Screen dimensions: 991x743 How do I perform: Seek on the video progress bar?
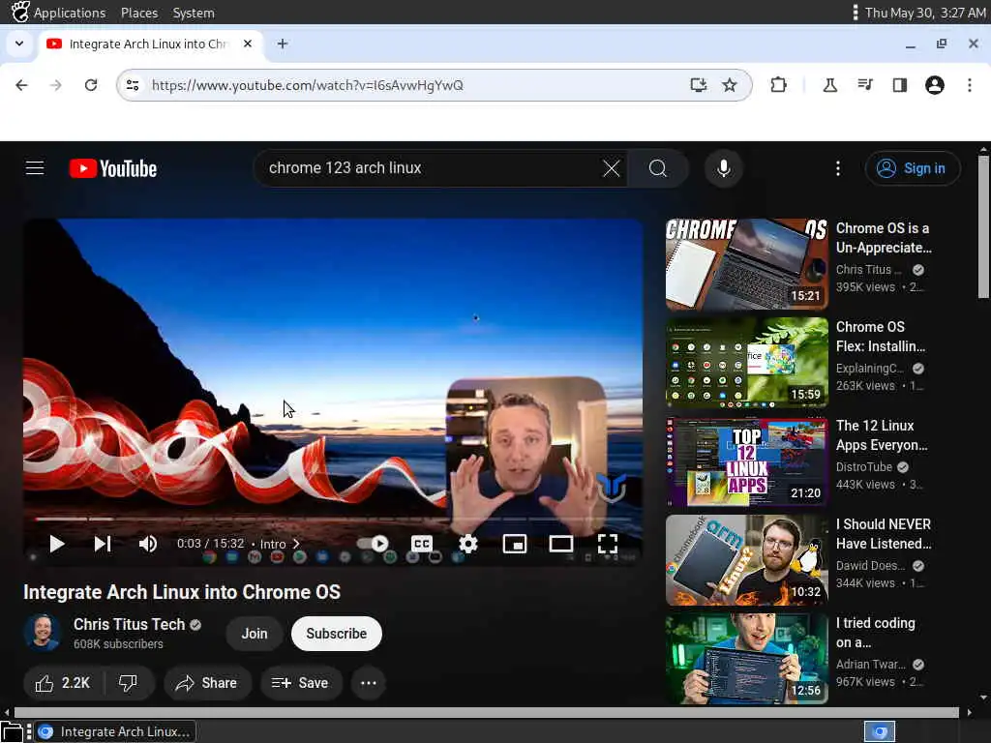(333, 519)
